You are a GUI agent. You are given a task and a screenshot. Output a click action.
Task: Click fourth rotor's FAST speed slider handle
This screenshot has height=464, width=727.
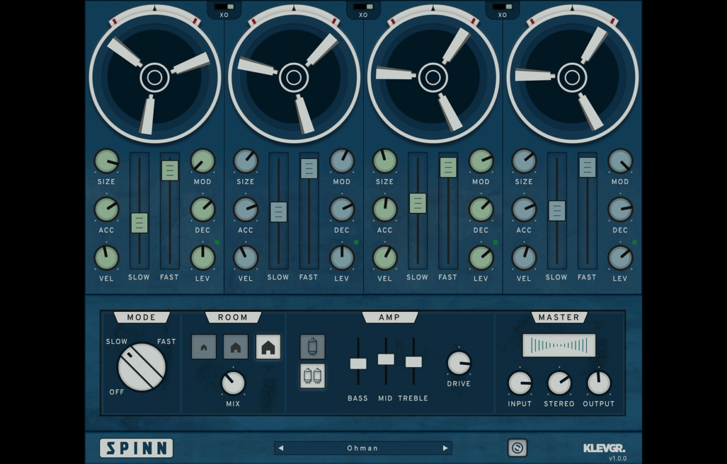coord(587,168)
